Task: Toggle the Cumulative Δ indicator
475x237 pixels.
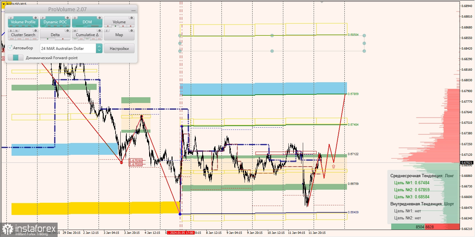Action: (87, 35)
